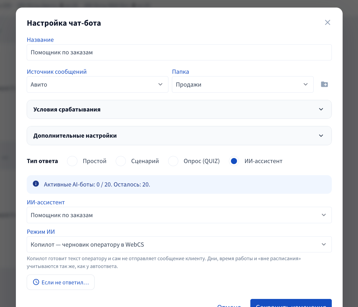
Task: Select the Простой answer type
Action: point(72,161)
